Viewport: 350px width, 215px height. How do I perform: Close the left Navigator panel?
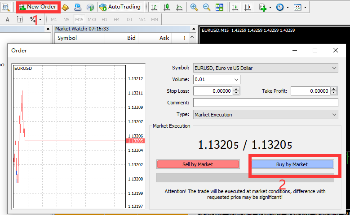tap(48, 29)
